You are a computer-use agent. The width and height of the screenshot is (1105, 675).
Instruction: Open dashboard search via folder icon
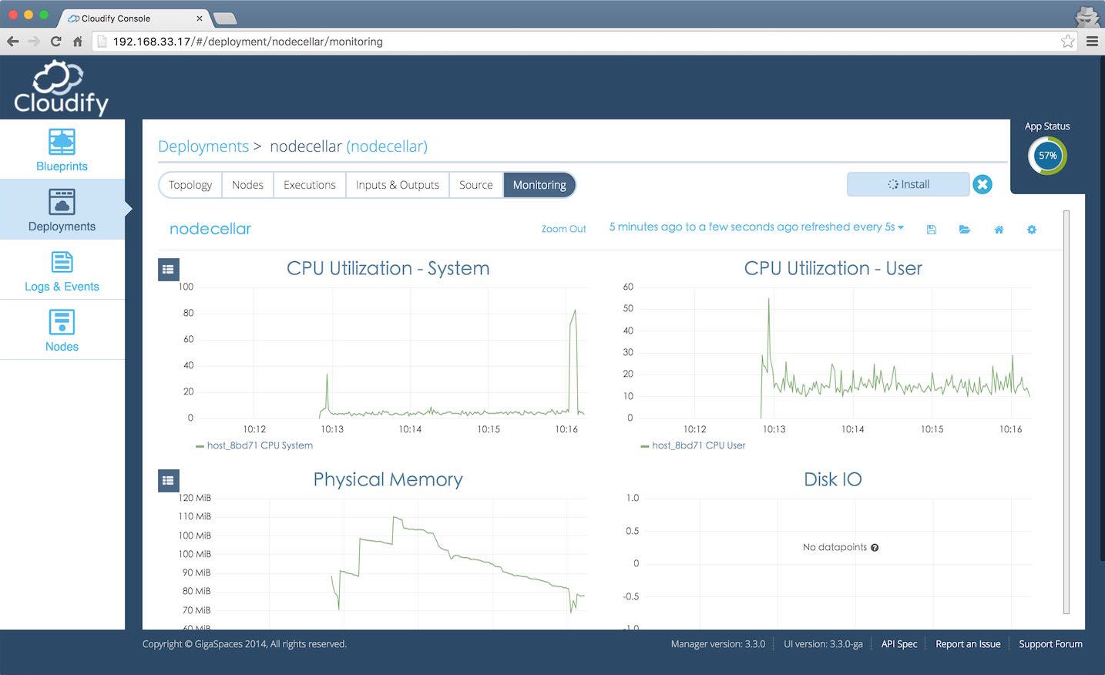(x=964, y=230)
